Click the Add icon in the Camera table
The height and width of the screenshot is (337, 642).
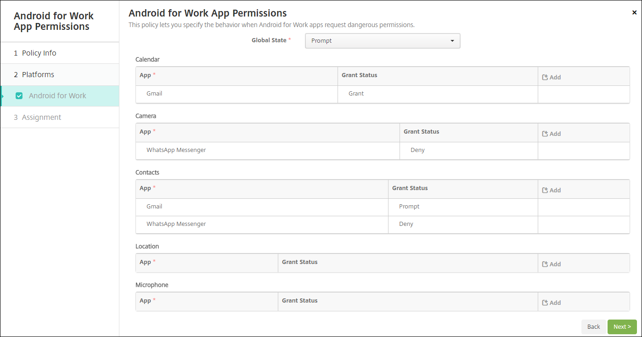546,134
